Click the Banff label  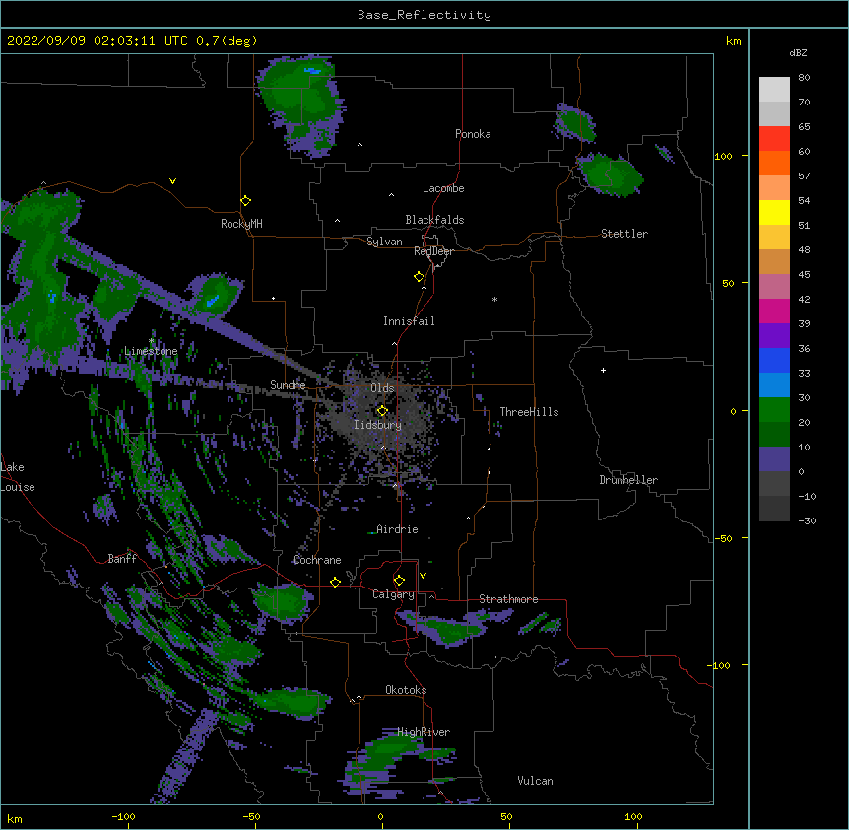tap(122, 559)
